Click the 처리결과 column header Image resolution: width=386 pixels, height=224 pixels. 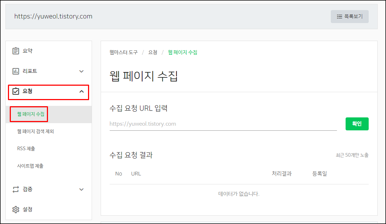tap(282, 174)
